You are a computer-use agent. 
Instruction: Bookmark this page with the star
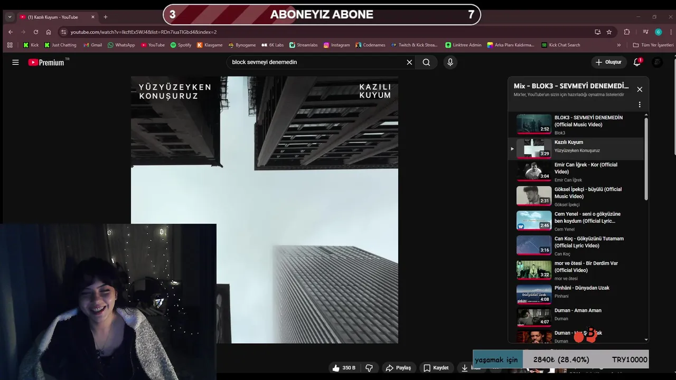[609, 32]
